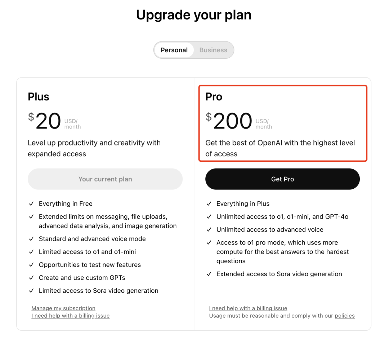This screenshot has height=340, width=389.
Task: Open the Manage my subscription link
Action: click(x=63, y=308)
